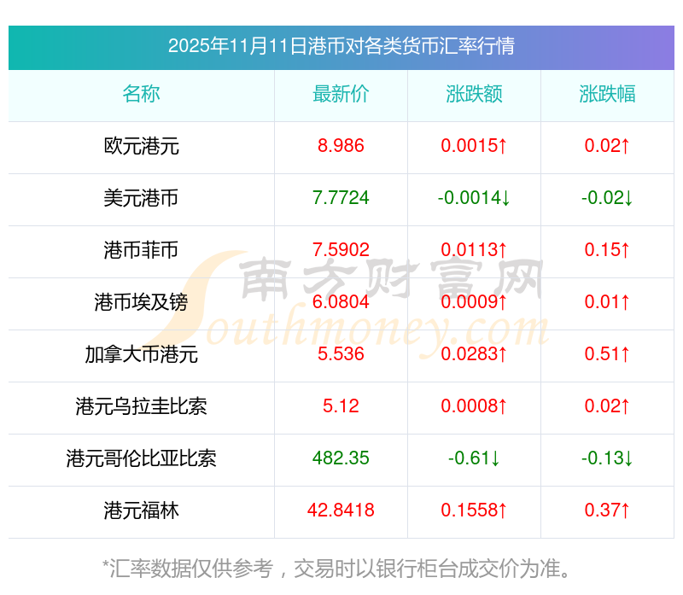Click the percent change 0.01↑
Image resolution: width=683 pixels, height=595 pixels.
(x=607, y=302)
